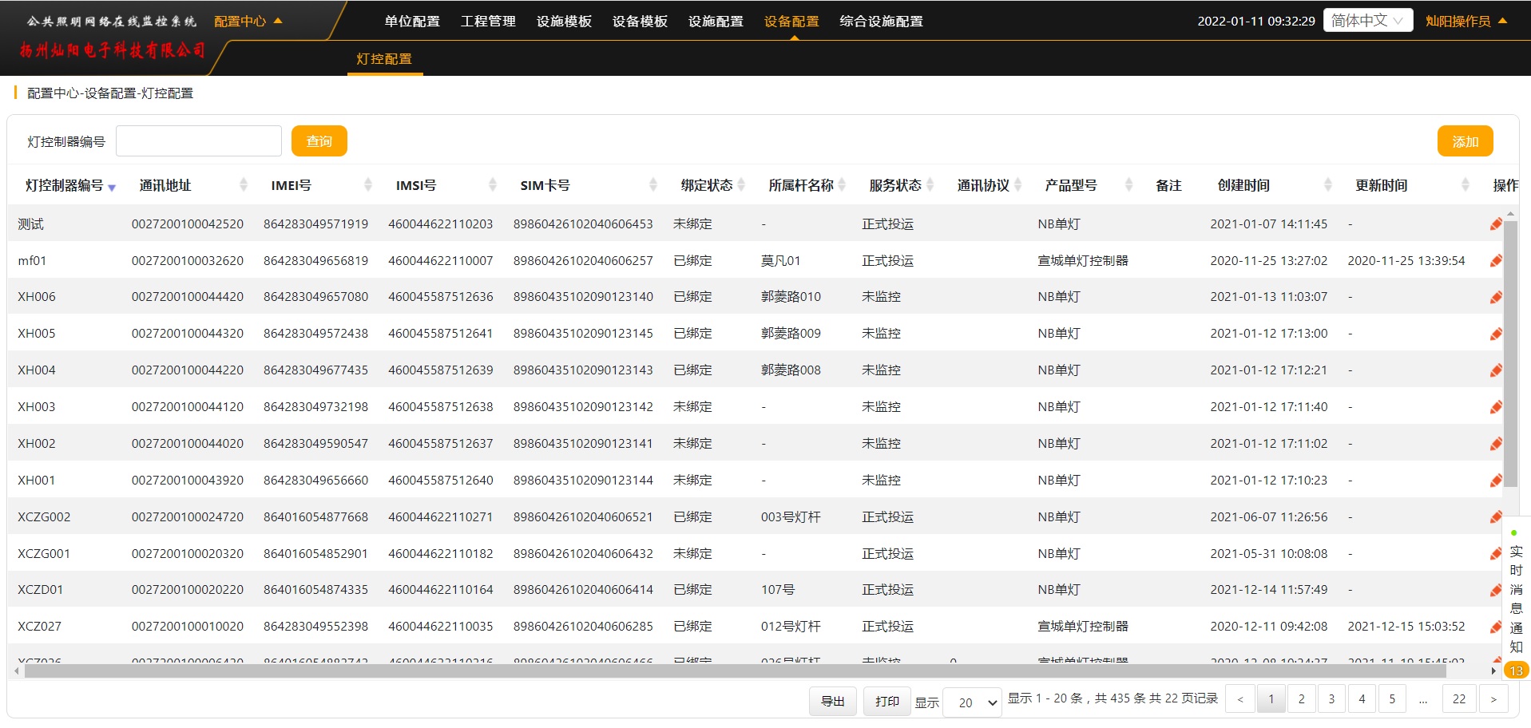The width and height of the screenshot is (1531, 728).
Task: Click the sort icon beside the 创建时间 header
Action: tap(1328, 185)
